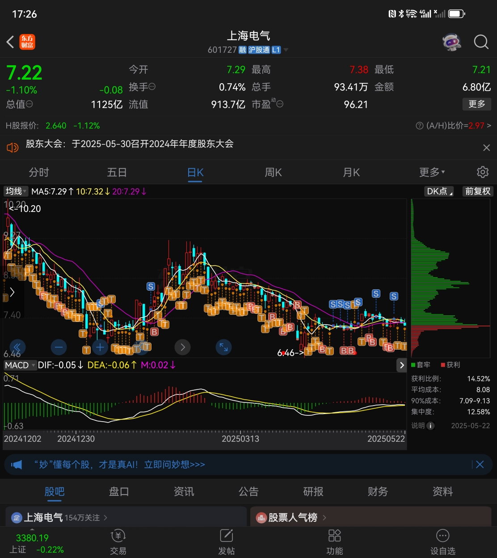497x558 pixels.
Task: Open the 资料 tab
Action: click(x=442, y=492)
